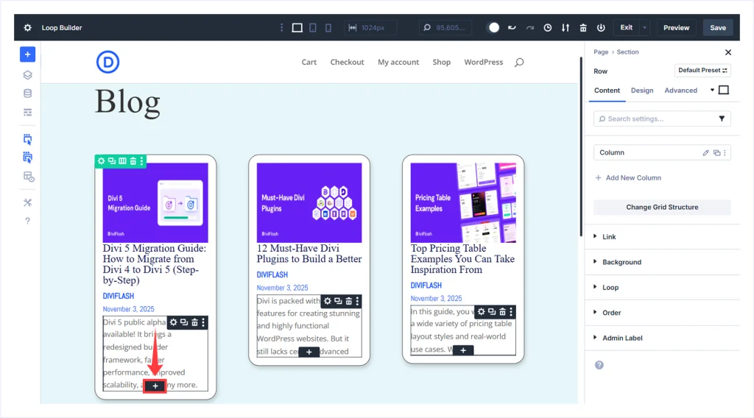The height and width of the screenshot is (418, 754).
Task: Open the history clock icon in top bar
Action: point(547,28)
